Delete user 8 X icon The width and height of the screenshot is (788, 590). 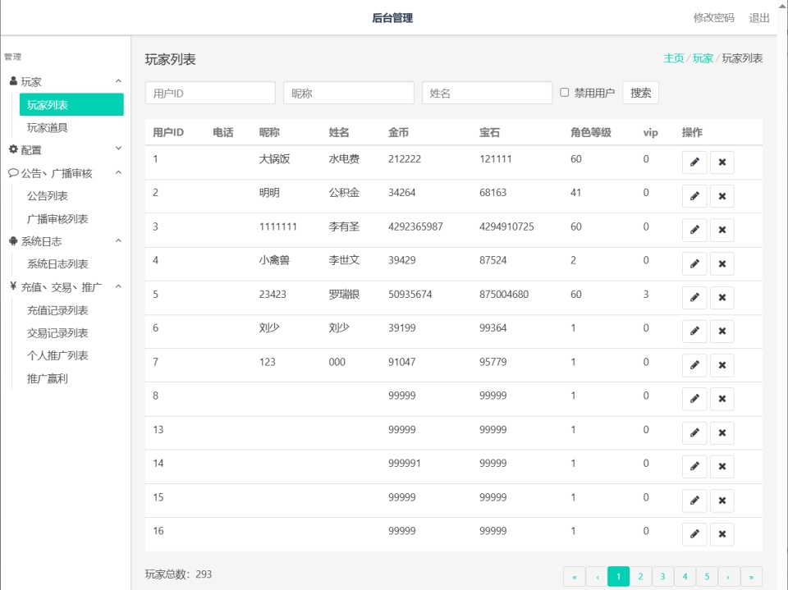pyautogui.click(x=722, y=399)
